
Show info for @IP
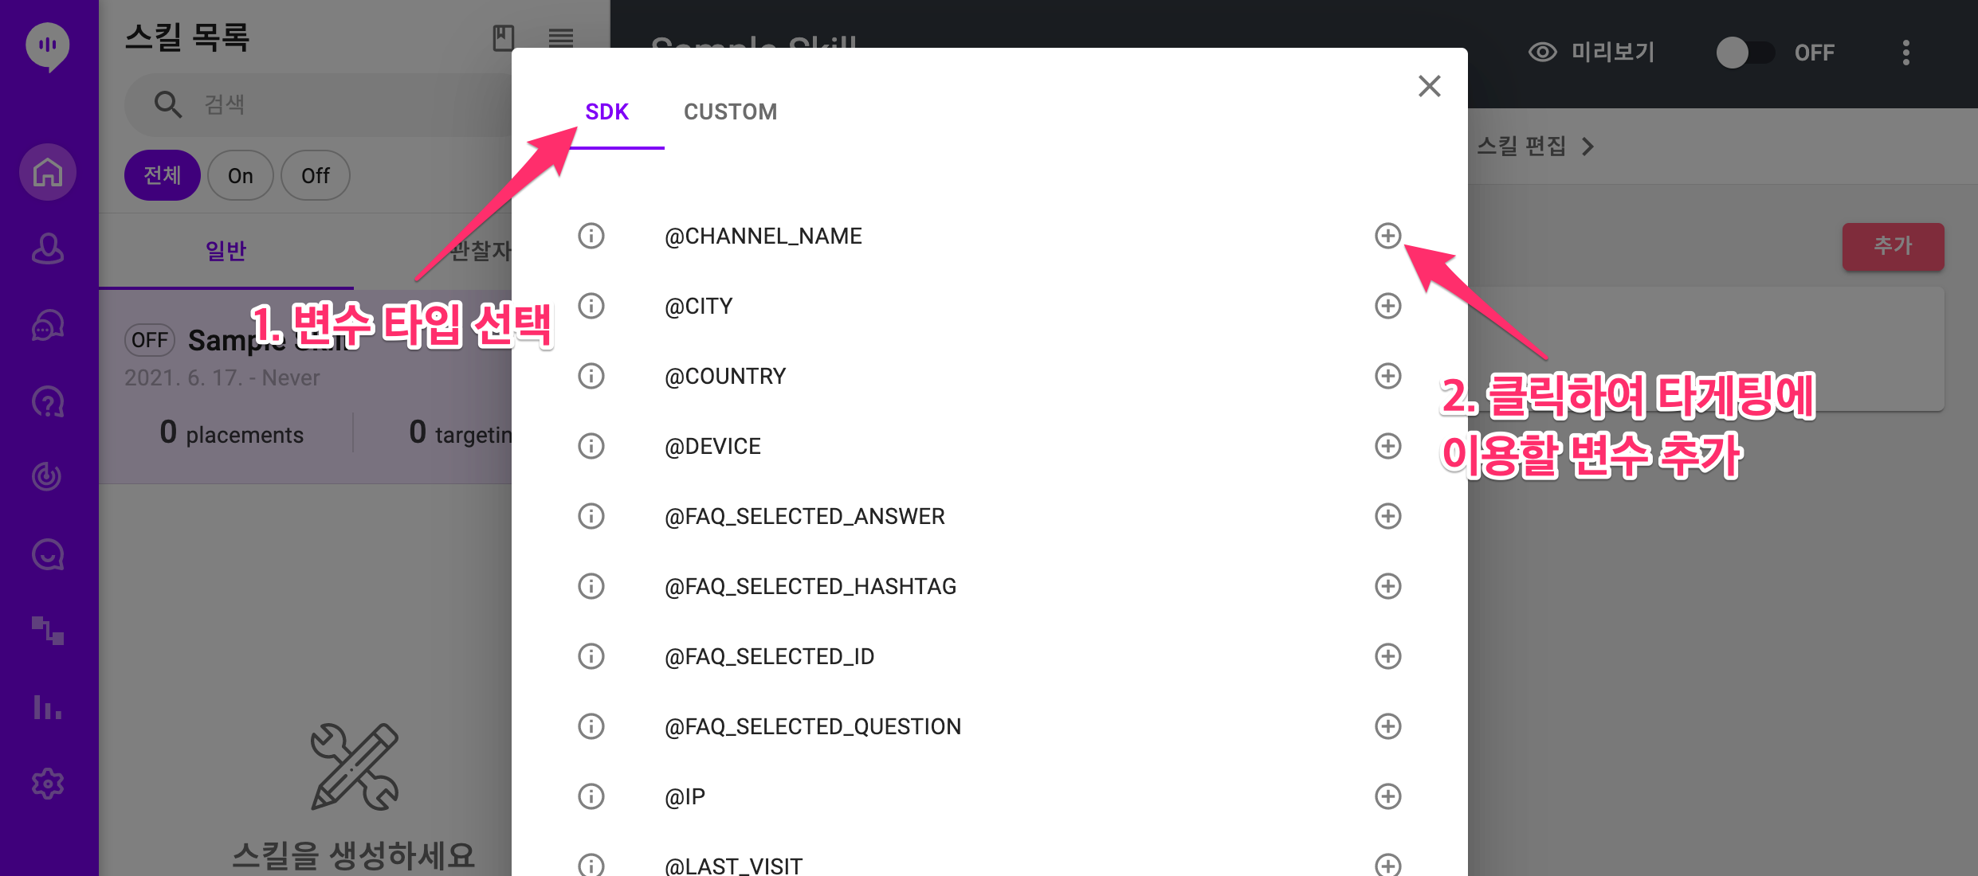click(x=591, y=796)
